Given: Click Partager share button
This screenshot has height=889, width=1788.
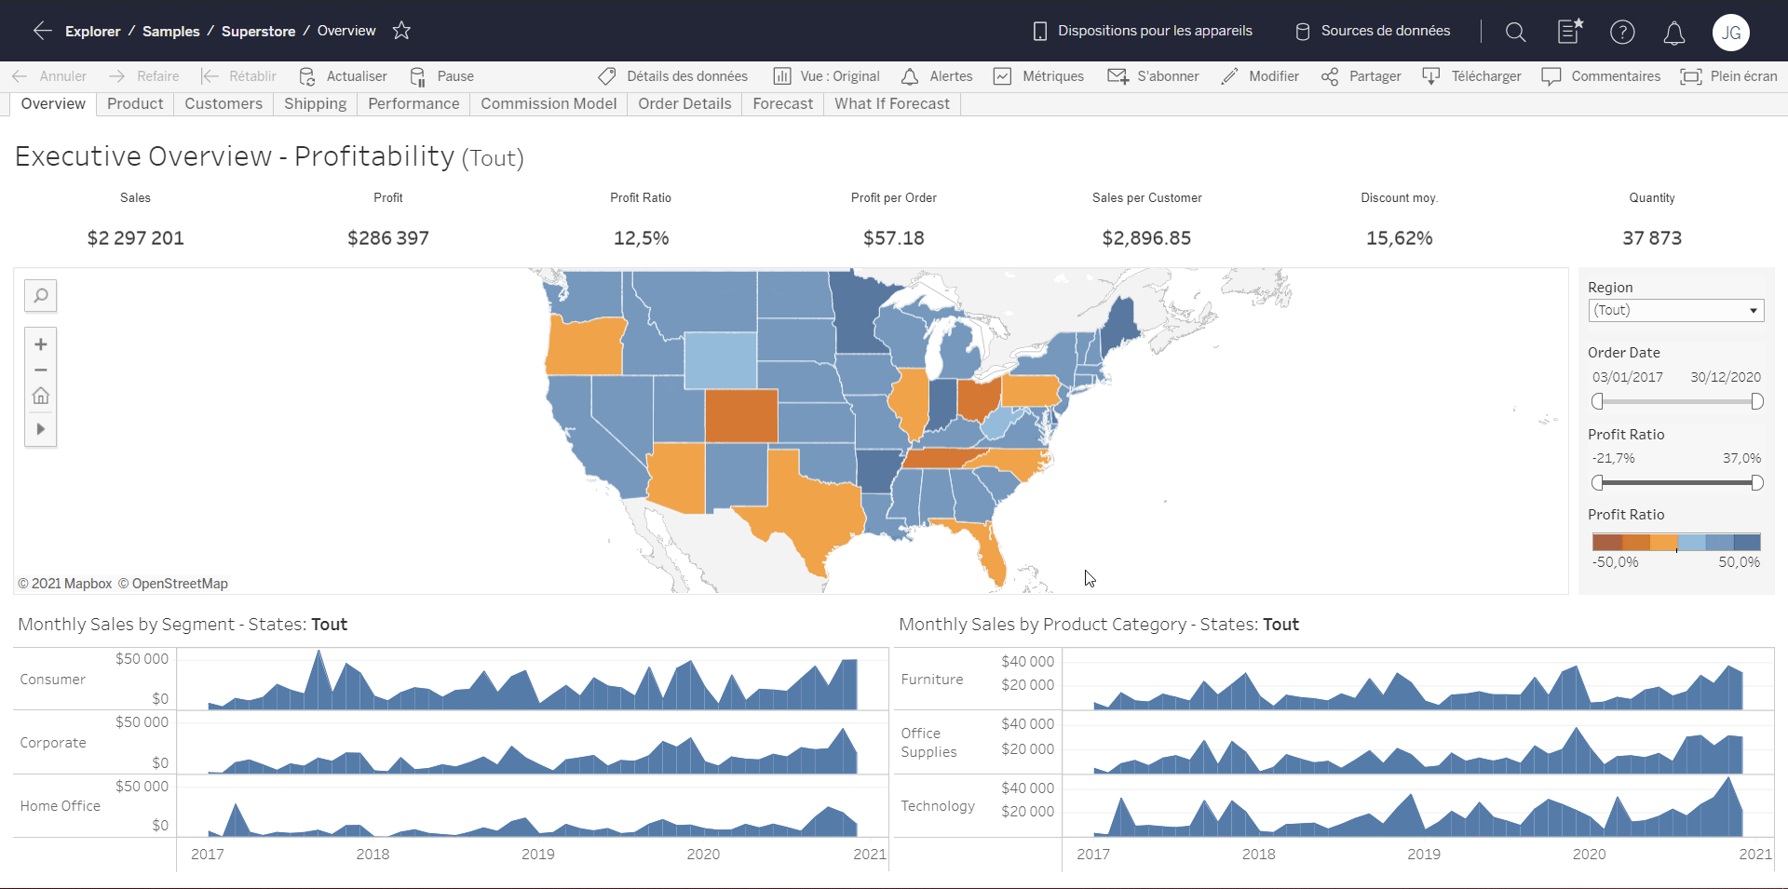Looking at the screenshot, I should coord(1361,76).
